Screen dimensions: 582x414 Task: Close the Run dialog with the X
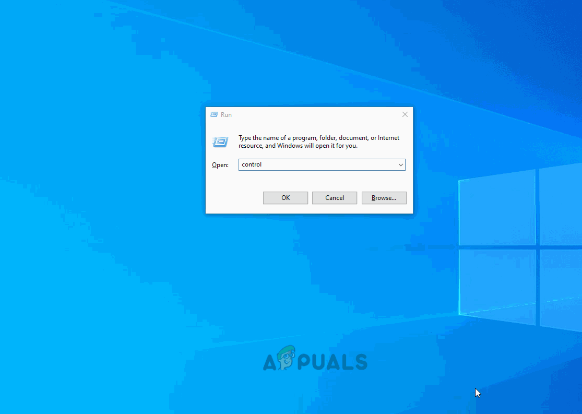pos(405,114)
